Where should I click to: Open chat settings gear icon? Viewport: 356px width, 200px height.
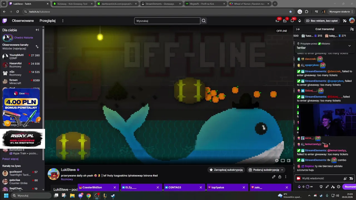point(338,187)
